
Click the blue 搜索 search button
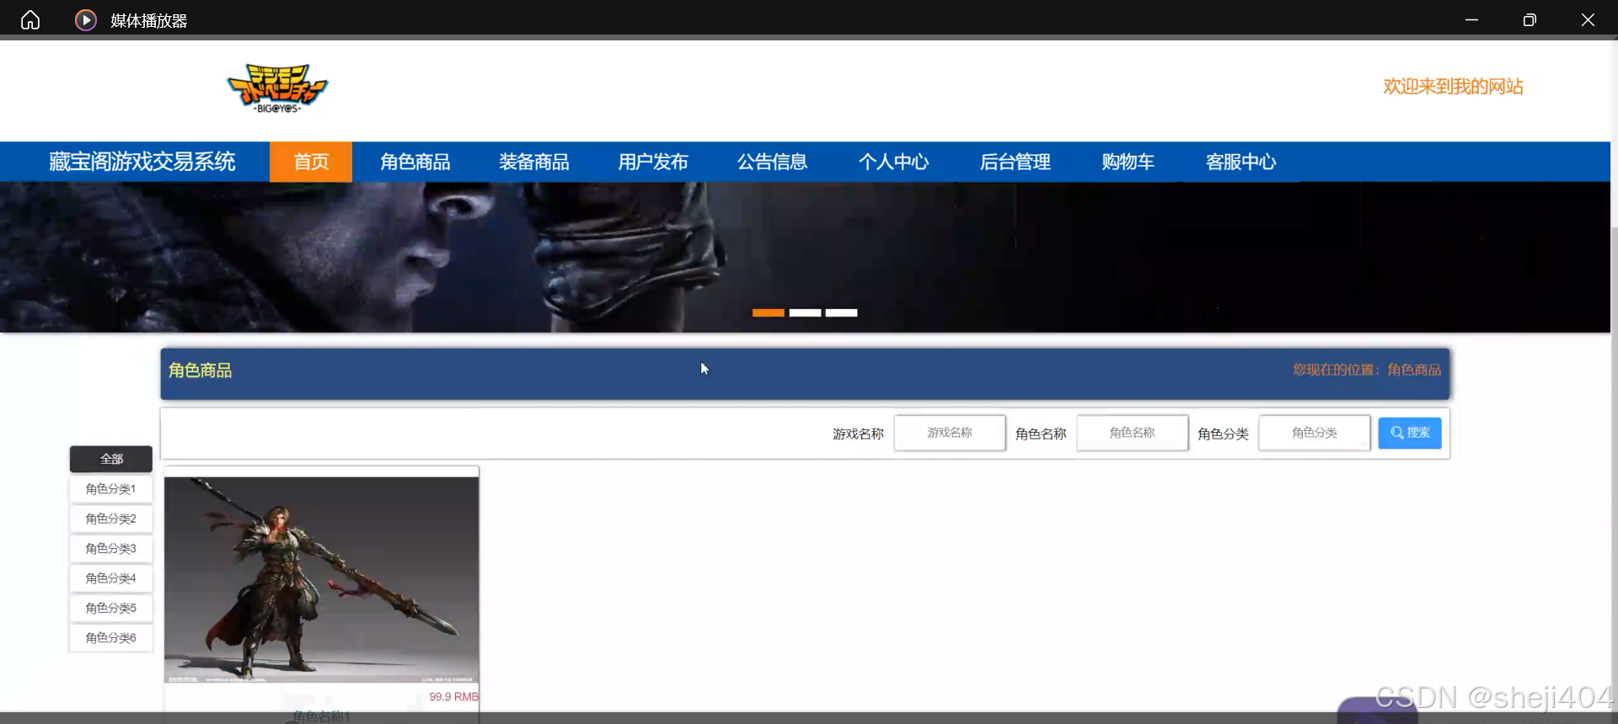coord(1410,433)
